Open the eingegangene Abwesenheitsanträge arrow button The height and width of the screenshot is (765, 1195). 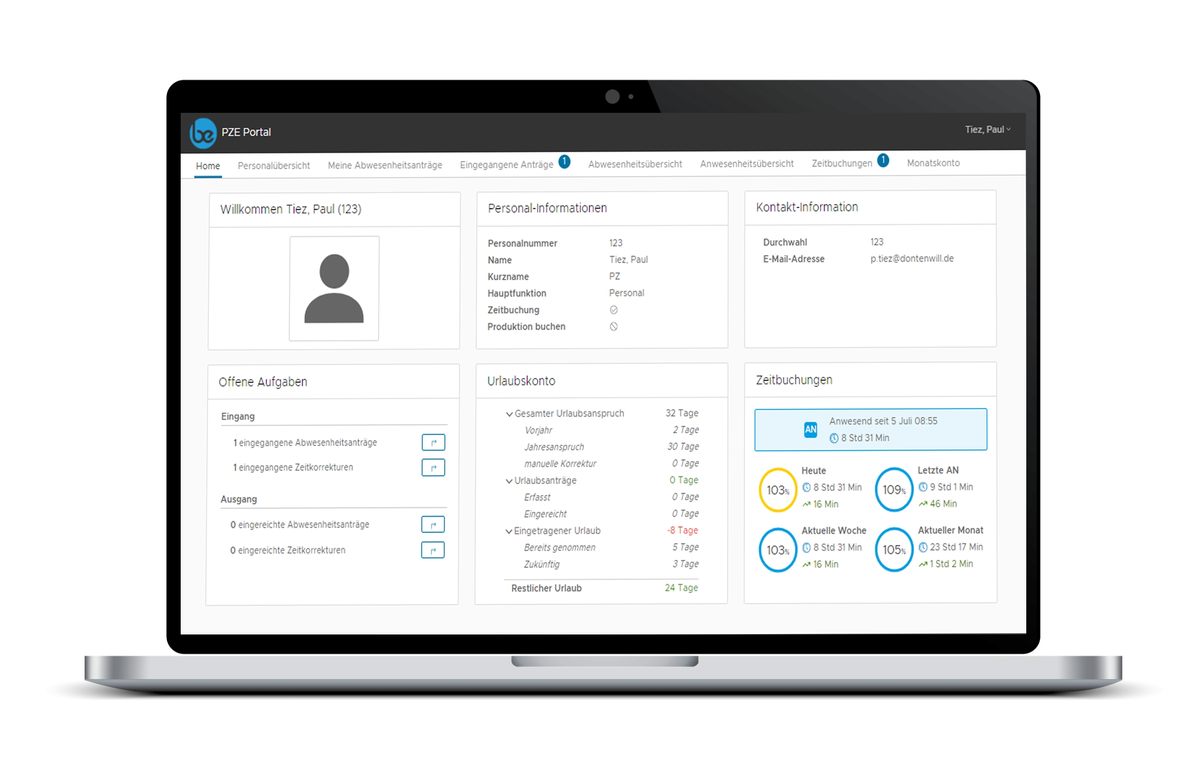[x=434, y=442]
